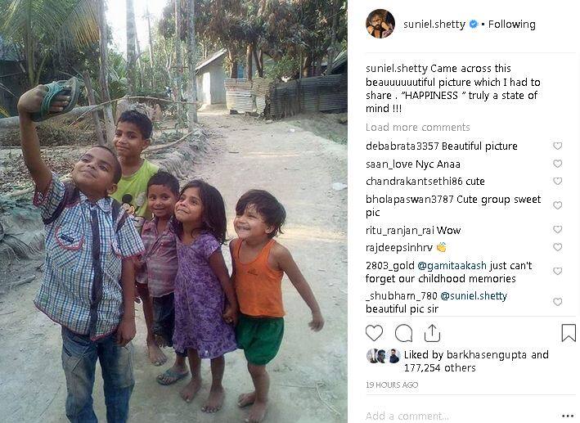Open suniel.shetty profile picture
The width and height of the screenshot is (580, 423).
380,24
